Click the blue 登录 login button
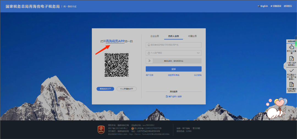Screen dimensions: 297x139 click(174, 69)
